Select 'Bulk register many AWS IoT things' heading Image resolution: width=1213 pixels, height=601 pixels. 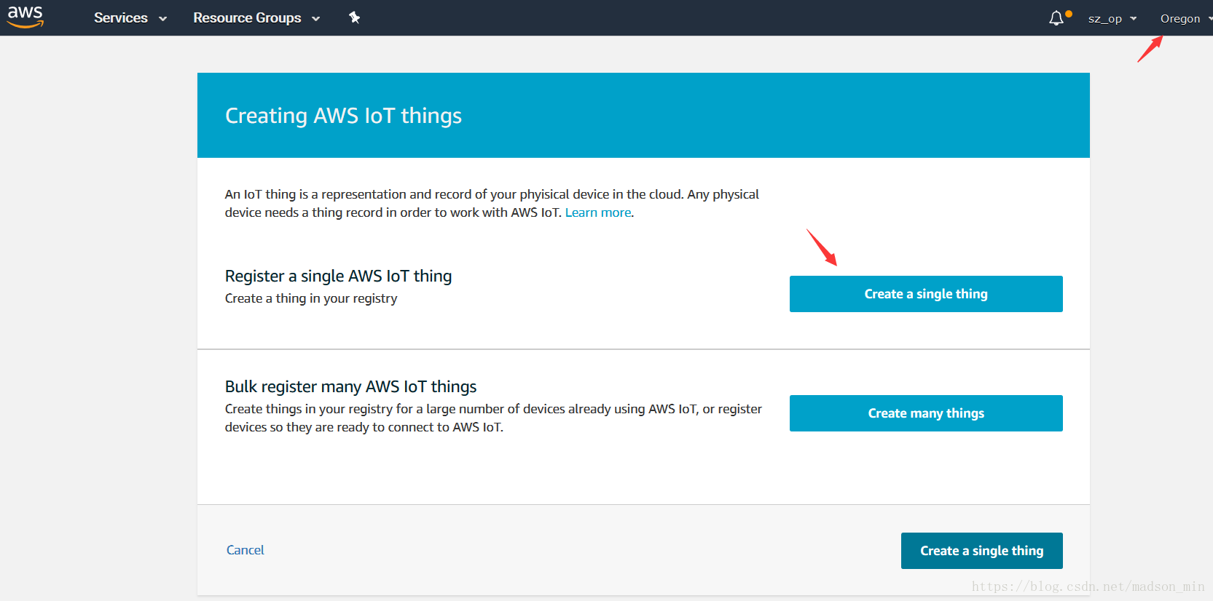point(350,387)
